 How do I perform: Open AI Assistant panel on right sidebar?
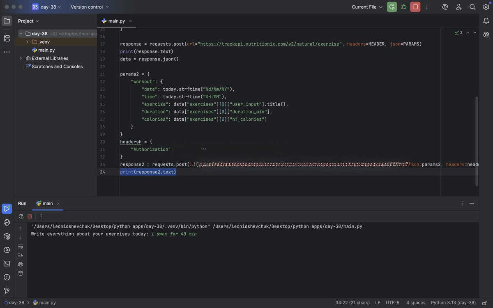point(486,34)
